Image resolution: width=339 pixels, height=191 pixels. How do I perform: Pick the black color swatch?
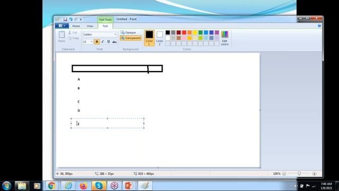[x=168, y=32]
